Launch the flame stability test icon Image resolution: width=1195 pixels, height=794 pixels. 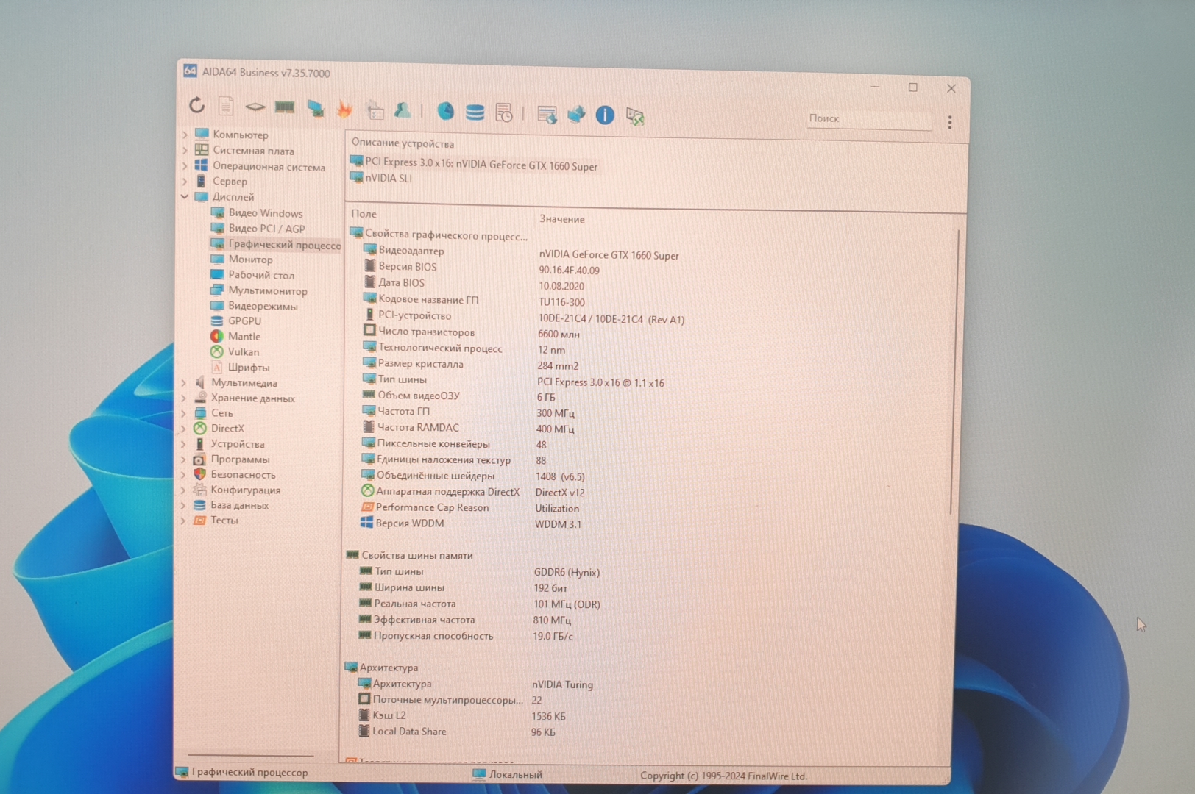pos(344,110)
